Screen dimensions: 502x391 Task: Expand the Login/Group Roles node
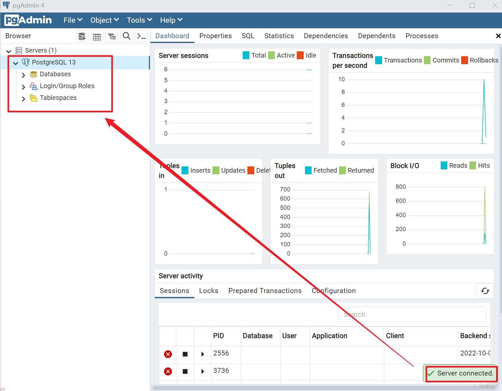(23, 87)
